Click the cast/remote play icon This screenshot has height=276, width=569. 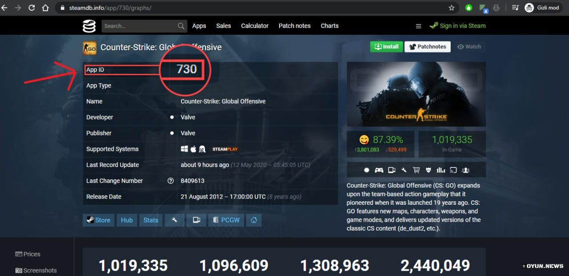453,170
